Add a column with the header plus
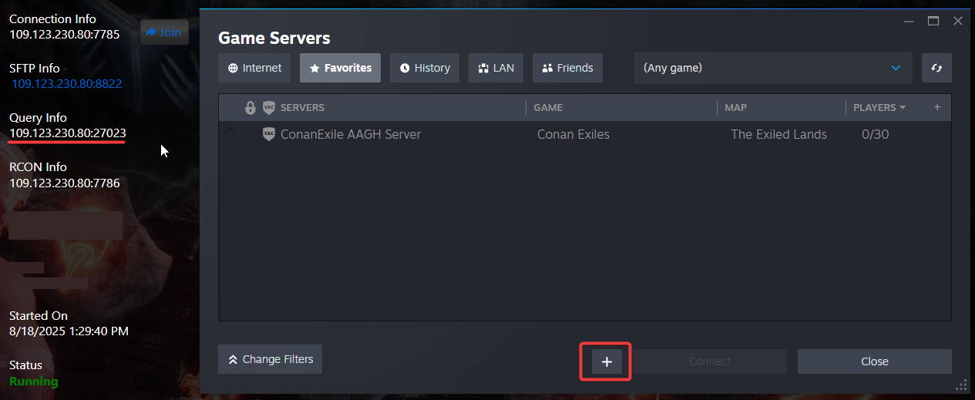The width and height of the screenshot is (975, 400). tap(937, 108)
